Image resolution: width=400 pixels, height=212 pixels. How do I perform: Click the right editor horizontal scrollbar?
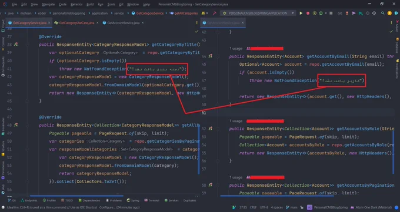tap(277, 196)
